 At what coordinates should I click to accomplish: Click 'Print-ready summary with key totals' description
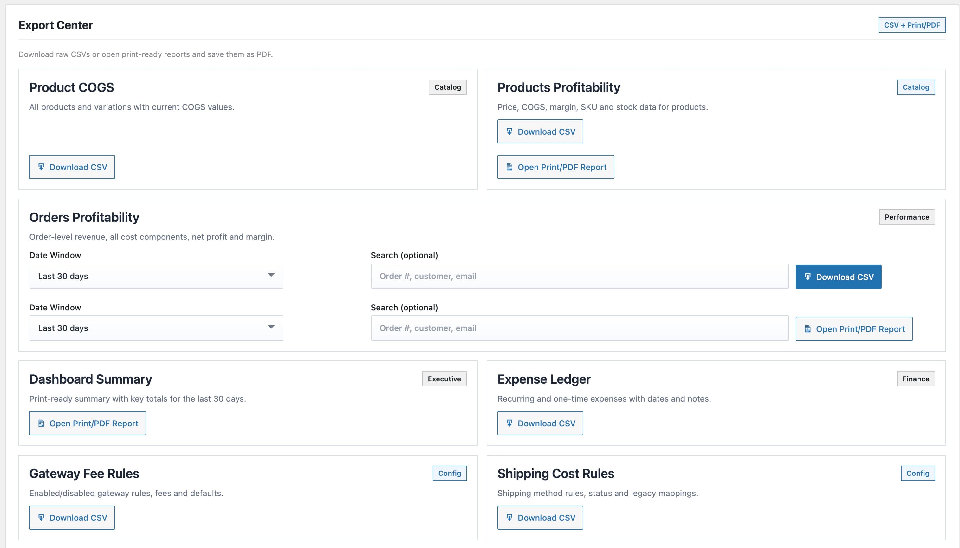click(138, 398)
